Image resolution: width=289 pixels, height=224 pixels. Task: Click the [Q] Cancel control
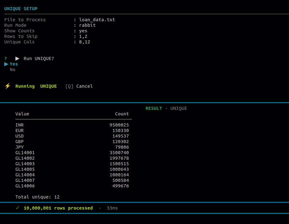tap(79, 86)
